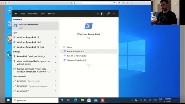
Task: Open the search options ellipsis menu
Action: [x=114, y=14]
